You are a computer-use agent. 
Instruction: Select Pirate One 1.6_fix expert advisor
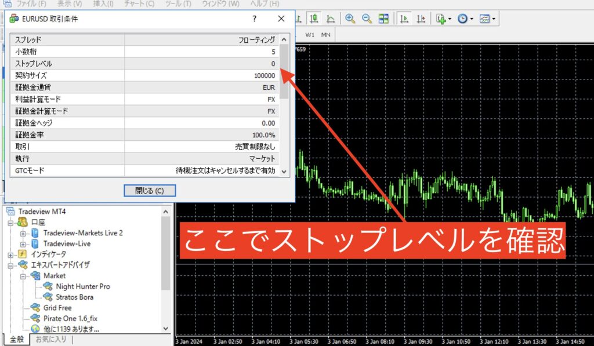click(x=70, y=318)
